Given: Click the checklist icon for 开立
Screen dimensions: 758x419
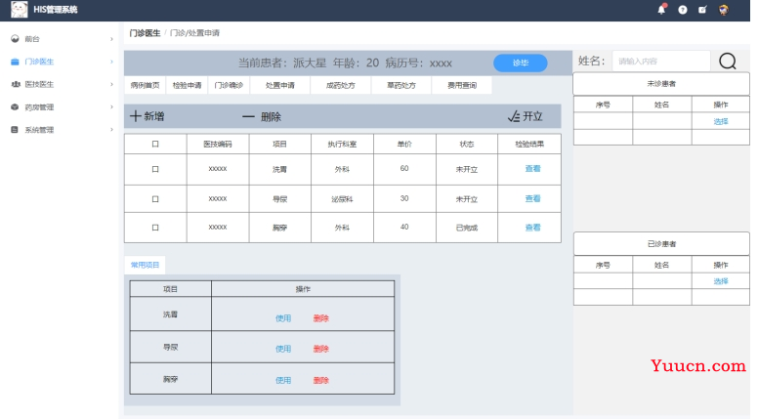Looking at the screenshot, I should [x=514, y=116].
